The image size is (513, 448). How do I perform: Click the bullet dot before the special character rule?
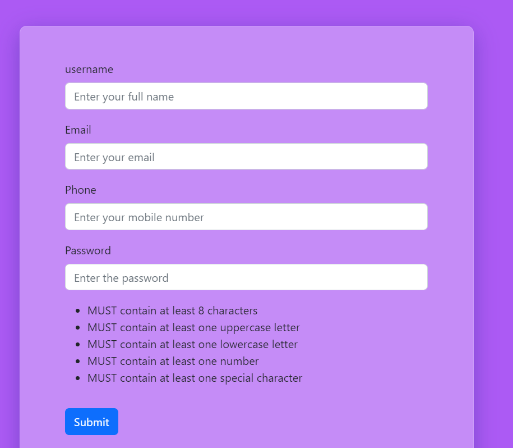[x=77, y=378]
